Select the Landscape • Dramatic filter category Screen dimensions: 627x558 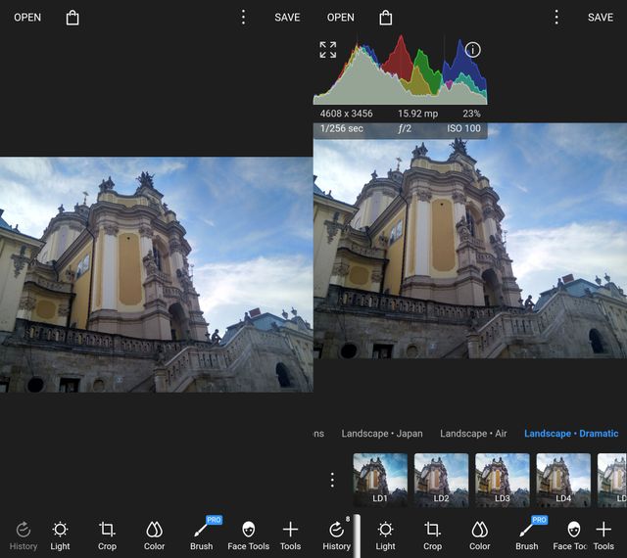point(571,434)
